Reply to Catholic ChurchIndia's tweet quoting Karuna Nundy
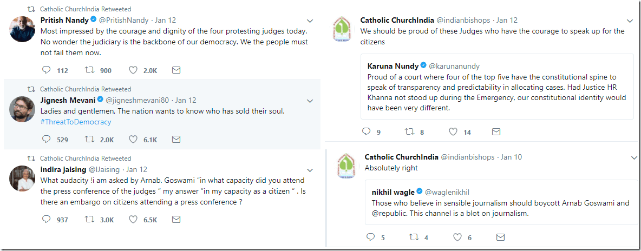This screenshot has width=641, height=251. click(367, 131)
